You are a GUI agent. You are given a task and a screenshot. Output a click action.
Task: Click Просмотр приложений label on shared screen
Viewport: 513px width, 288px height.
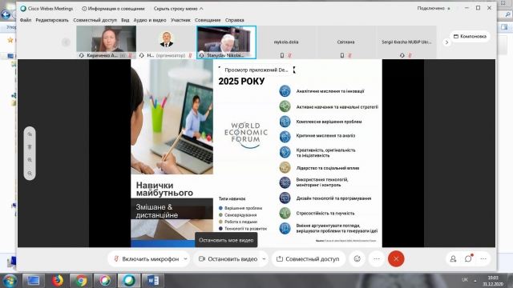tap(256, 70)
